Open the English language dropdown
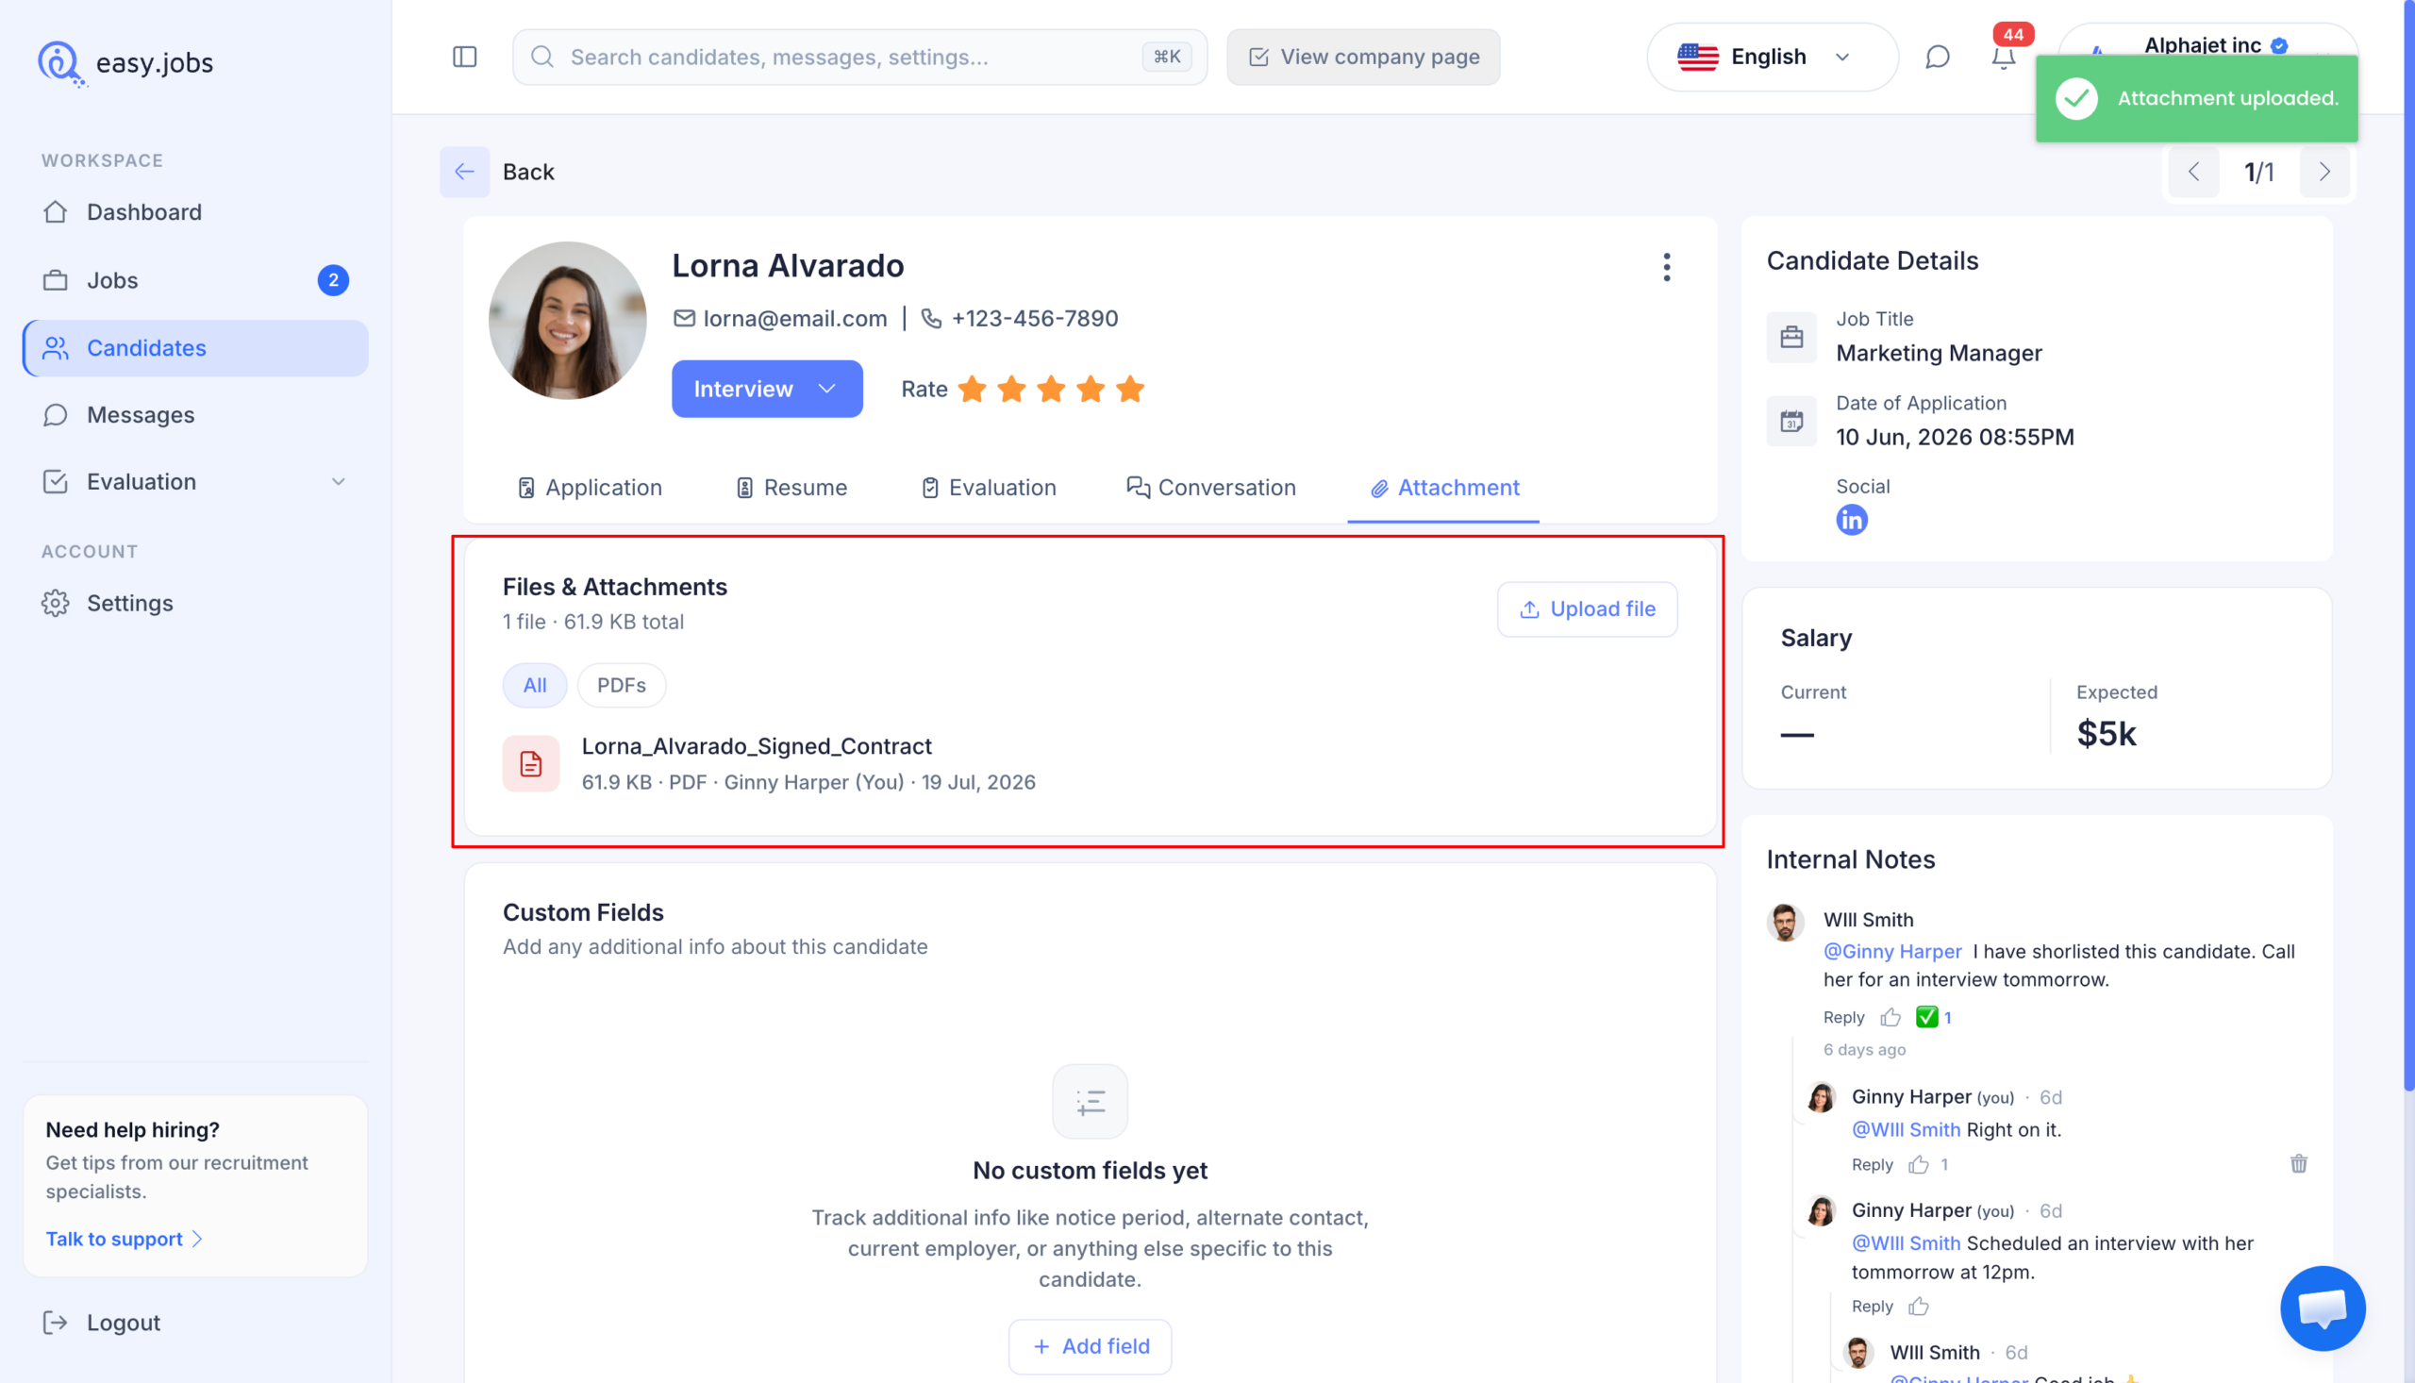 [x=1772, y=57]
